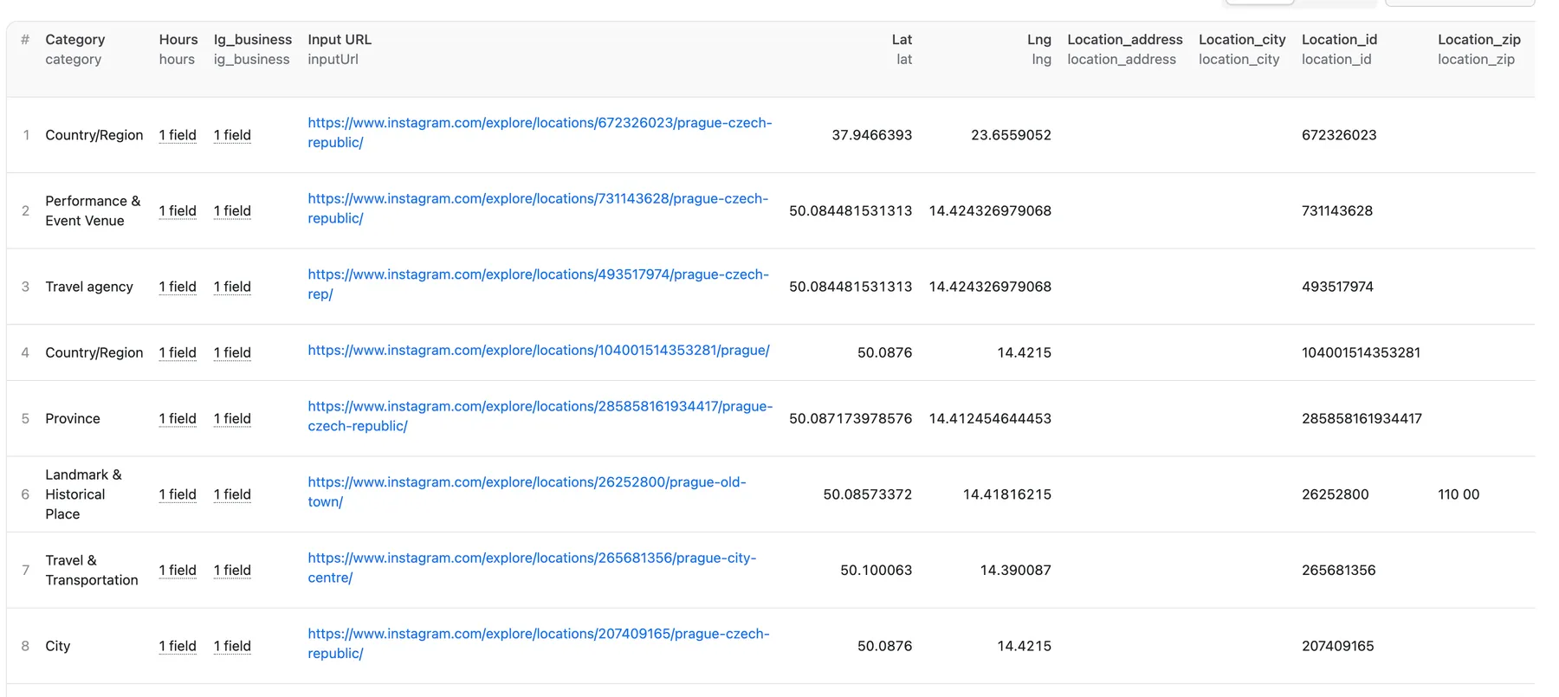Click the Input URL column header
Image resolution: width=1559 pixels, height=697 pixels.
[x=340, y=40]
